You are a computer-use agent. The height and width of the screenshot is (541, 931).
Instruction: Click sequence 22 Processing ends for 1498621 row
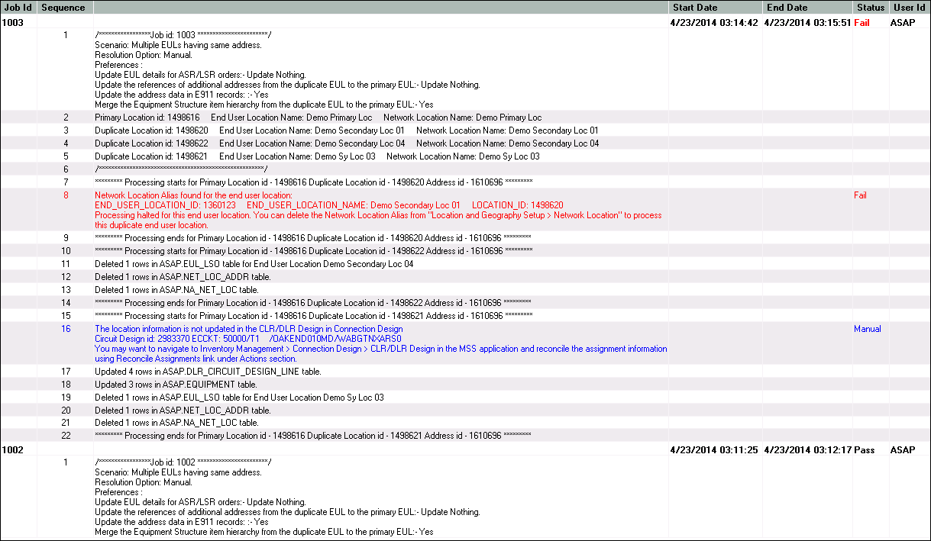465,436
